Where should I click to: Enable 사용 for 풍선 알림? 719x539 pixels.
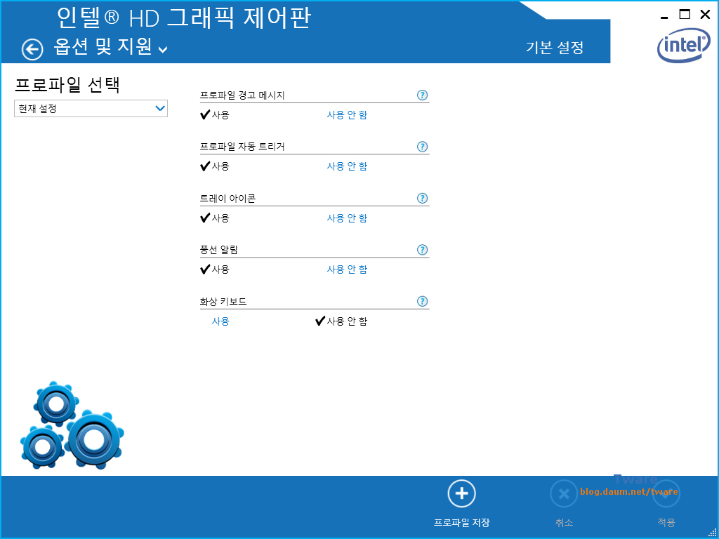tap(215, 269)
